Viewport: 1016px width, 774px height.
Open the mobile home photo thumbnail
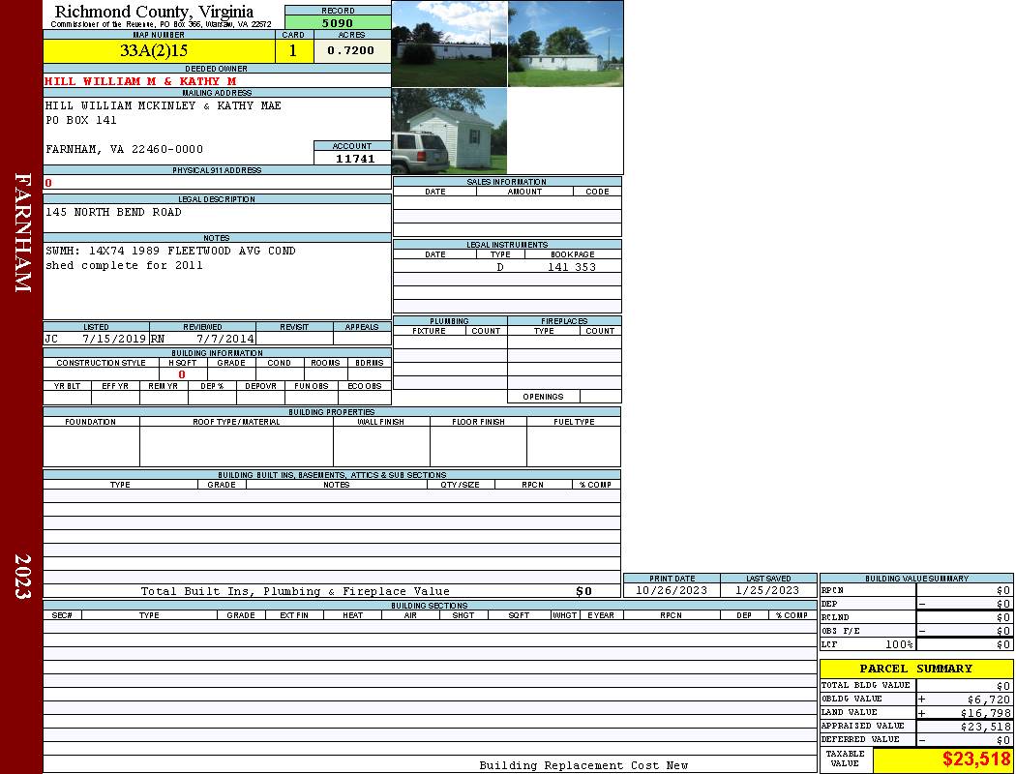coord(449,45)
